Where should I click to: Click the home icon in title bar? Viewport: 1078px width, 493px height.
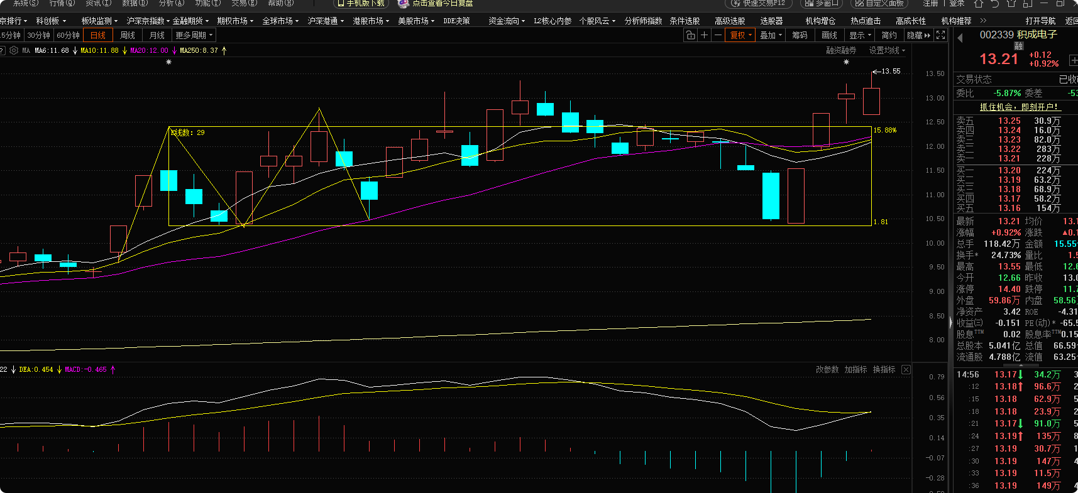pyautogui.click(x=979, y=3)
